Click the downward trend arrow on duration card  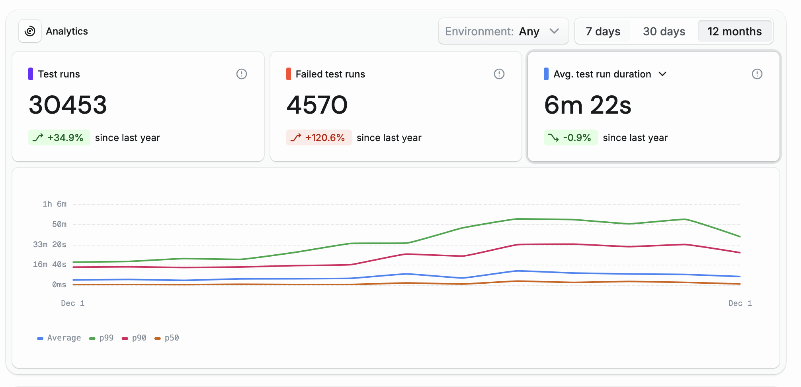click(x=553, y=138)
